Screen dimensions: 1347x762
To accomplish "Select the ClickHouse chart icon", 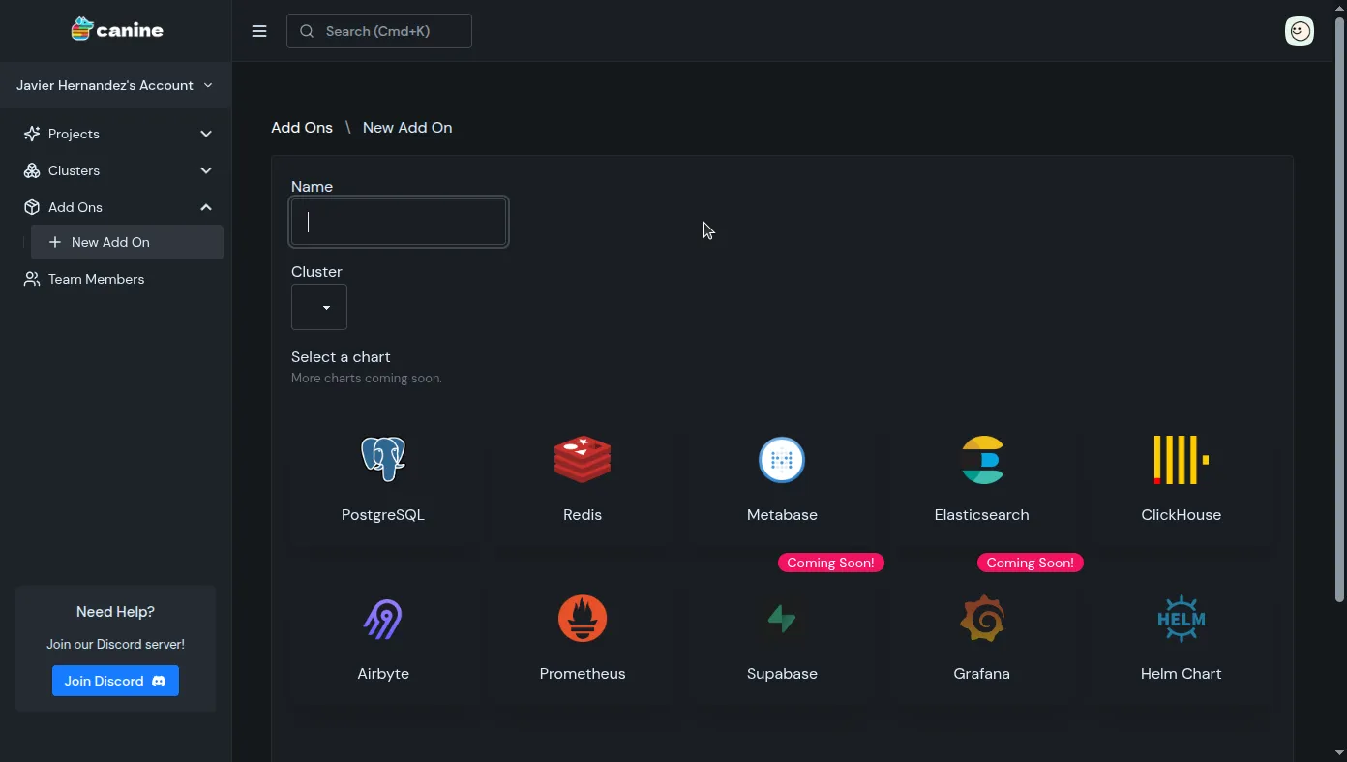I will pos(1181,459).
